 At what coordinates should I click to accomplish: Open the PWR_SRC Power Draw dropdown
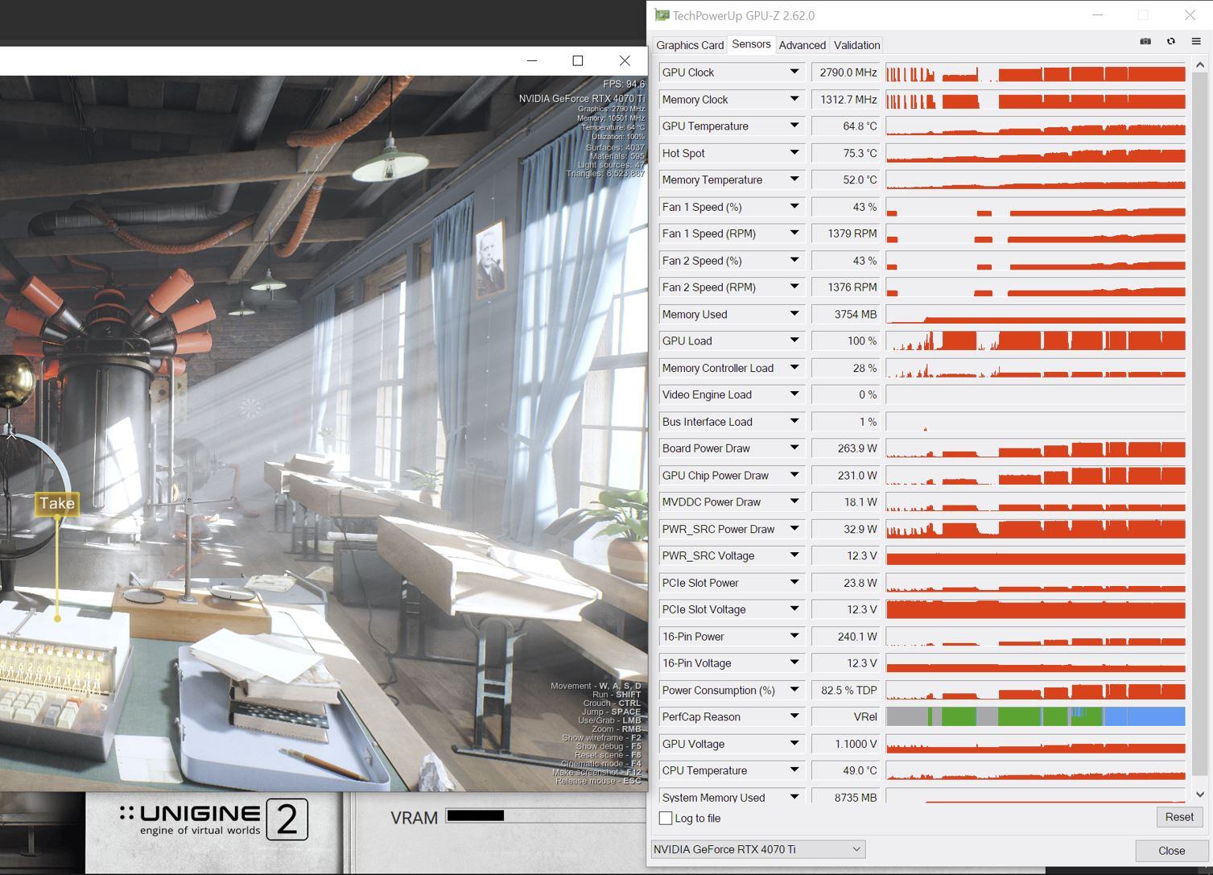(794, 529)
